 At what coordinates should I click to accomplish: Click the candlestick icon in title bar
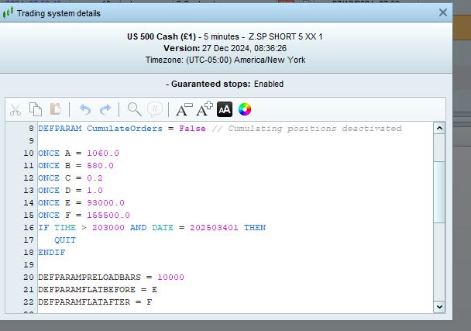pyautogui.click(x=8, y=13)
